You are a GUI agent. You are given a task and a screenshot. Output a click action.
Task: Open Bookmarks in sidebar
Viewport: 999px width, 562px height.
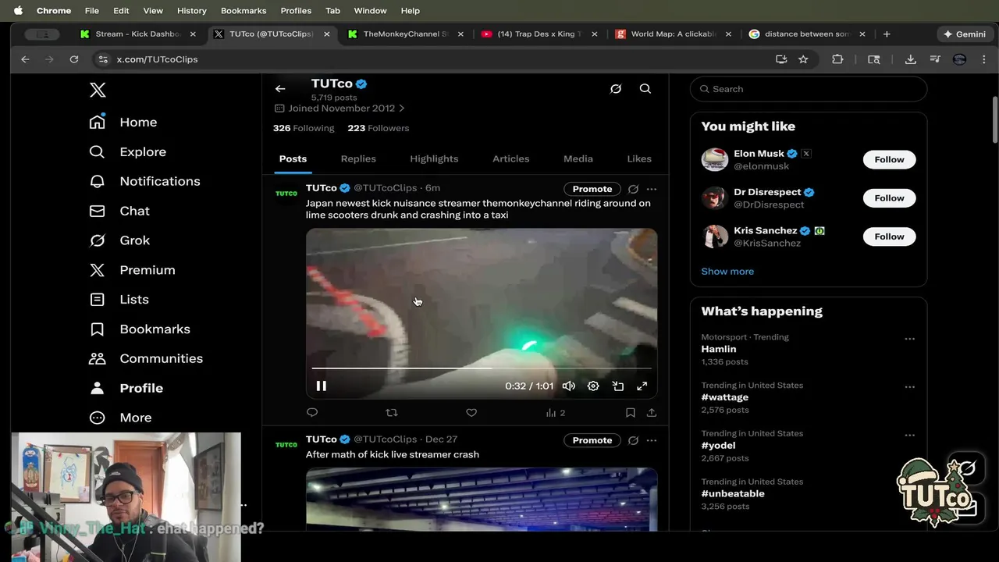pos(140,329)
